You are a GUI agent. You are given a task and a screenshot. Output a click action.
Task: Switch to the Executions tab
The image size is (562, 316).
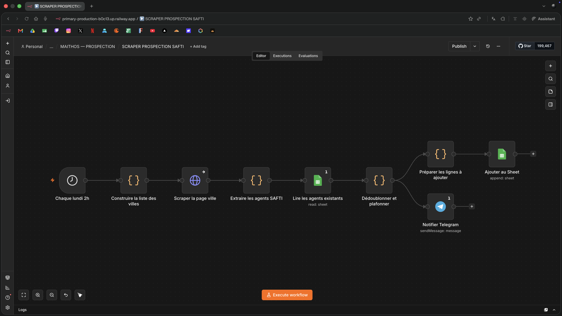click(282, 56)
